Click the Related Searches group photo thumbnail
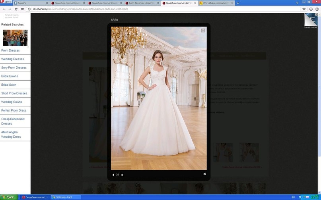 15,37
